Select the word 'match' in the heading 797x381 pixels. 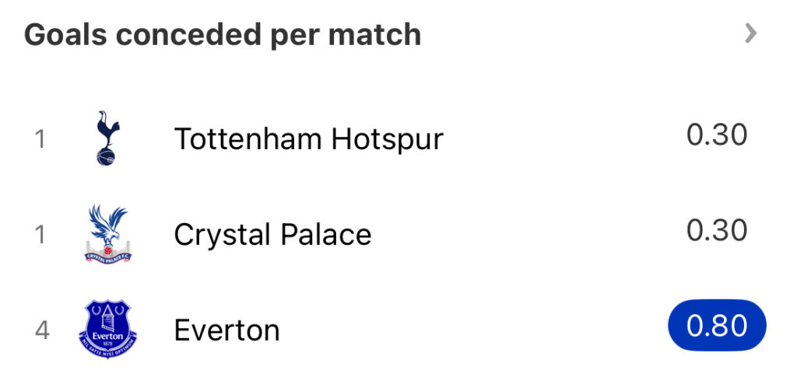tap(374, 35)
